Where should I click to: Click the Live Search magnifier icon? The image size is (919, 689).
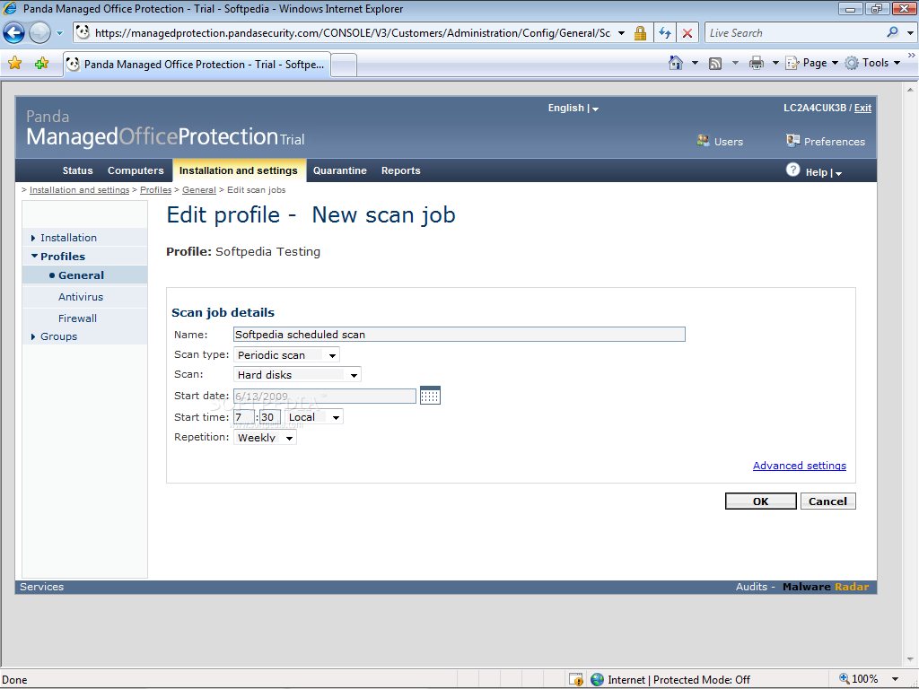[892, 33]
